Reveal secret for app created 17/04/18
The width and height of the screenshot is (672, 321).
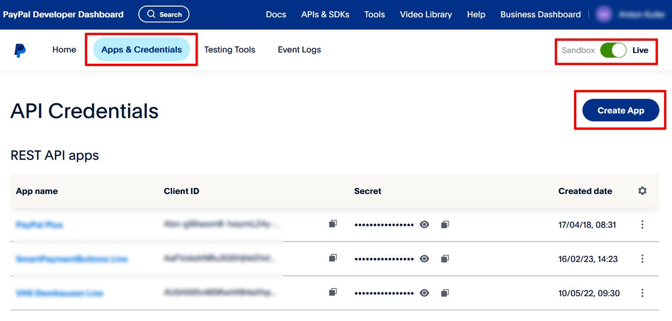(x=424, y=225)
